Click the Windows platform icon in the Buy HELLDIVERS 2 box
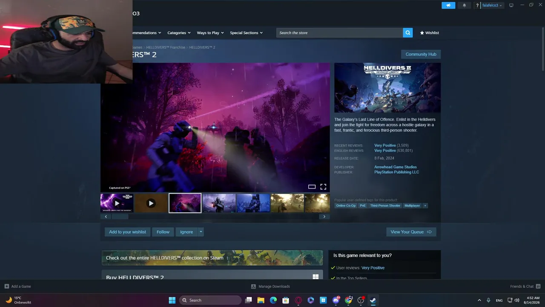The width and height of the screenshot is (545, 307). click(316, 277)
